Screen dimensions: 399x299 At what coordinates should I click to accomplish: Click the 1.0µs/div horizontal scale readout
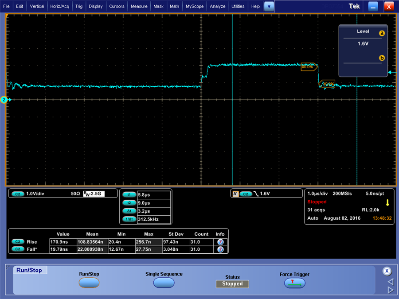coord(317,194)
